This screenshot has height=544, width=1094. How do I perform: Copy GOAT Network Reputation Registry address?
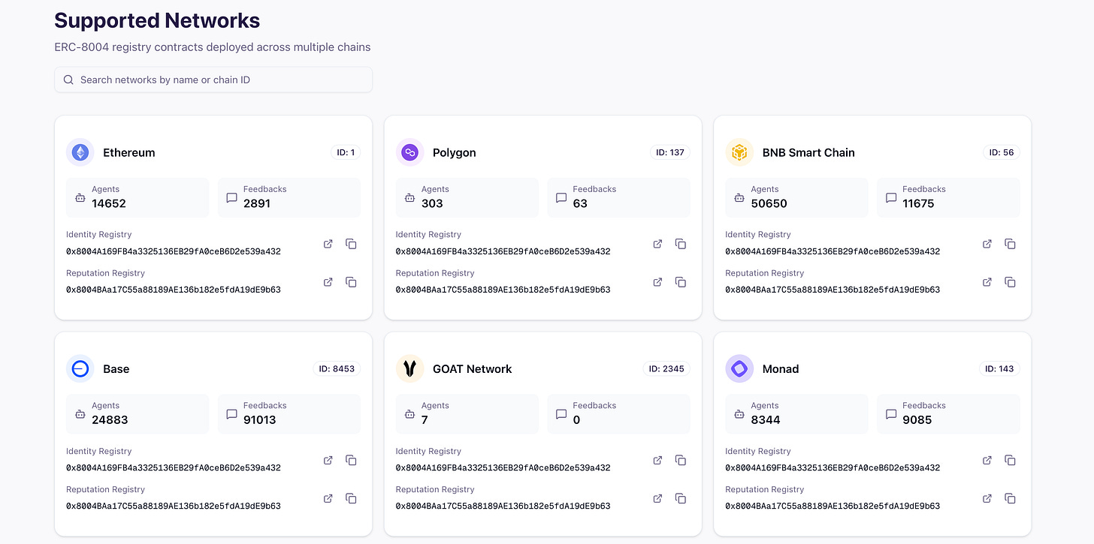coord(681,498)
